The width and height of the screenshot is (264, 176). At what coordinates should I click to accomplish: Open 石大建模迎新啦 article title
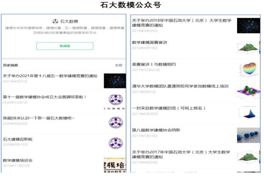pyautogui.click(x=18, y=139)
